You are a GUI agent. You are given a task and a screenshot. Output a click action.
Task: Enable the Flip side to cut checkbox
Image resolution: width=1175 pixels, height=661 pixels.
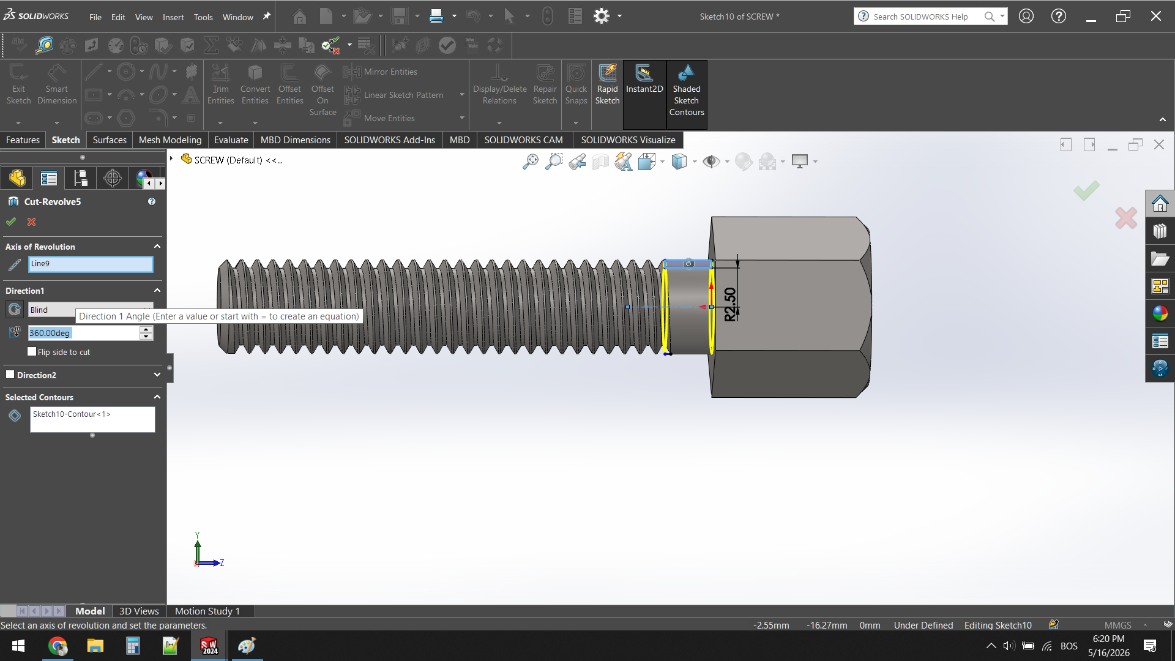coord(32,351)
